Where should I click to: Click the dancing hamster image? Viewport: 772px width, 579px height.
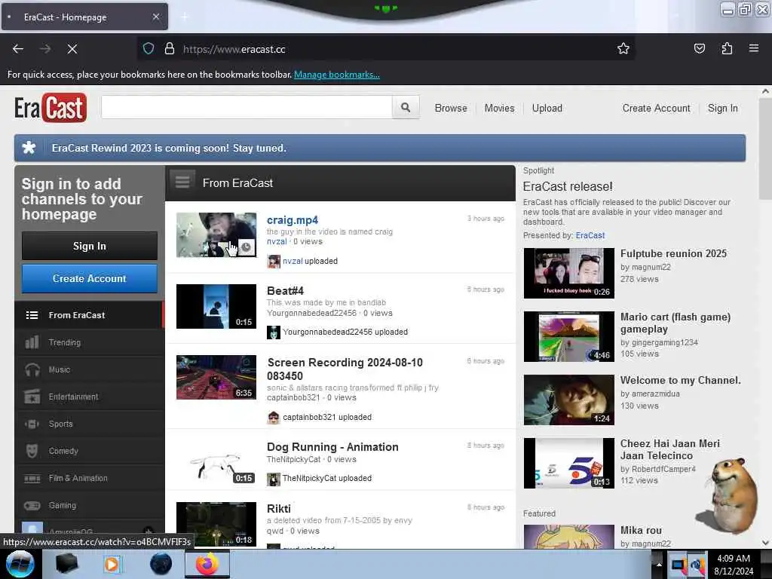click(728, 495)
